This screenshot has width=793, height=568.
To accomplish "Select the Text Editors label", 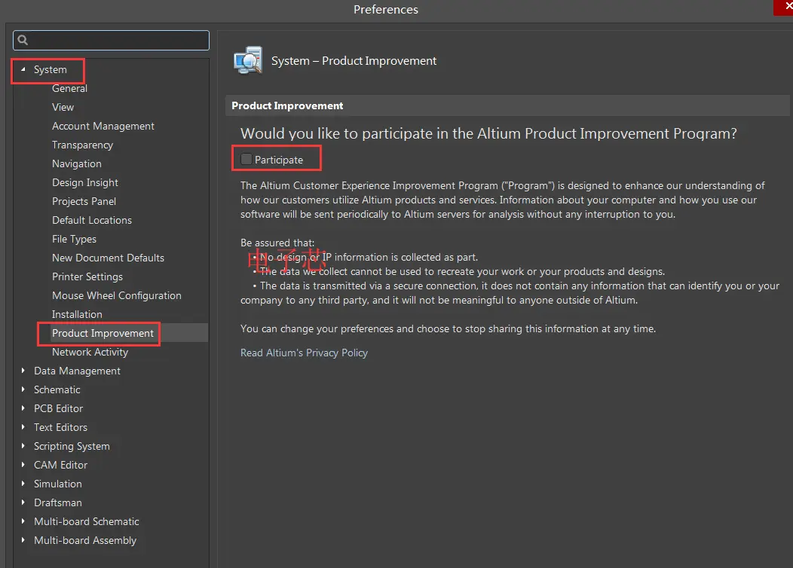I will (x=61, y=427).
